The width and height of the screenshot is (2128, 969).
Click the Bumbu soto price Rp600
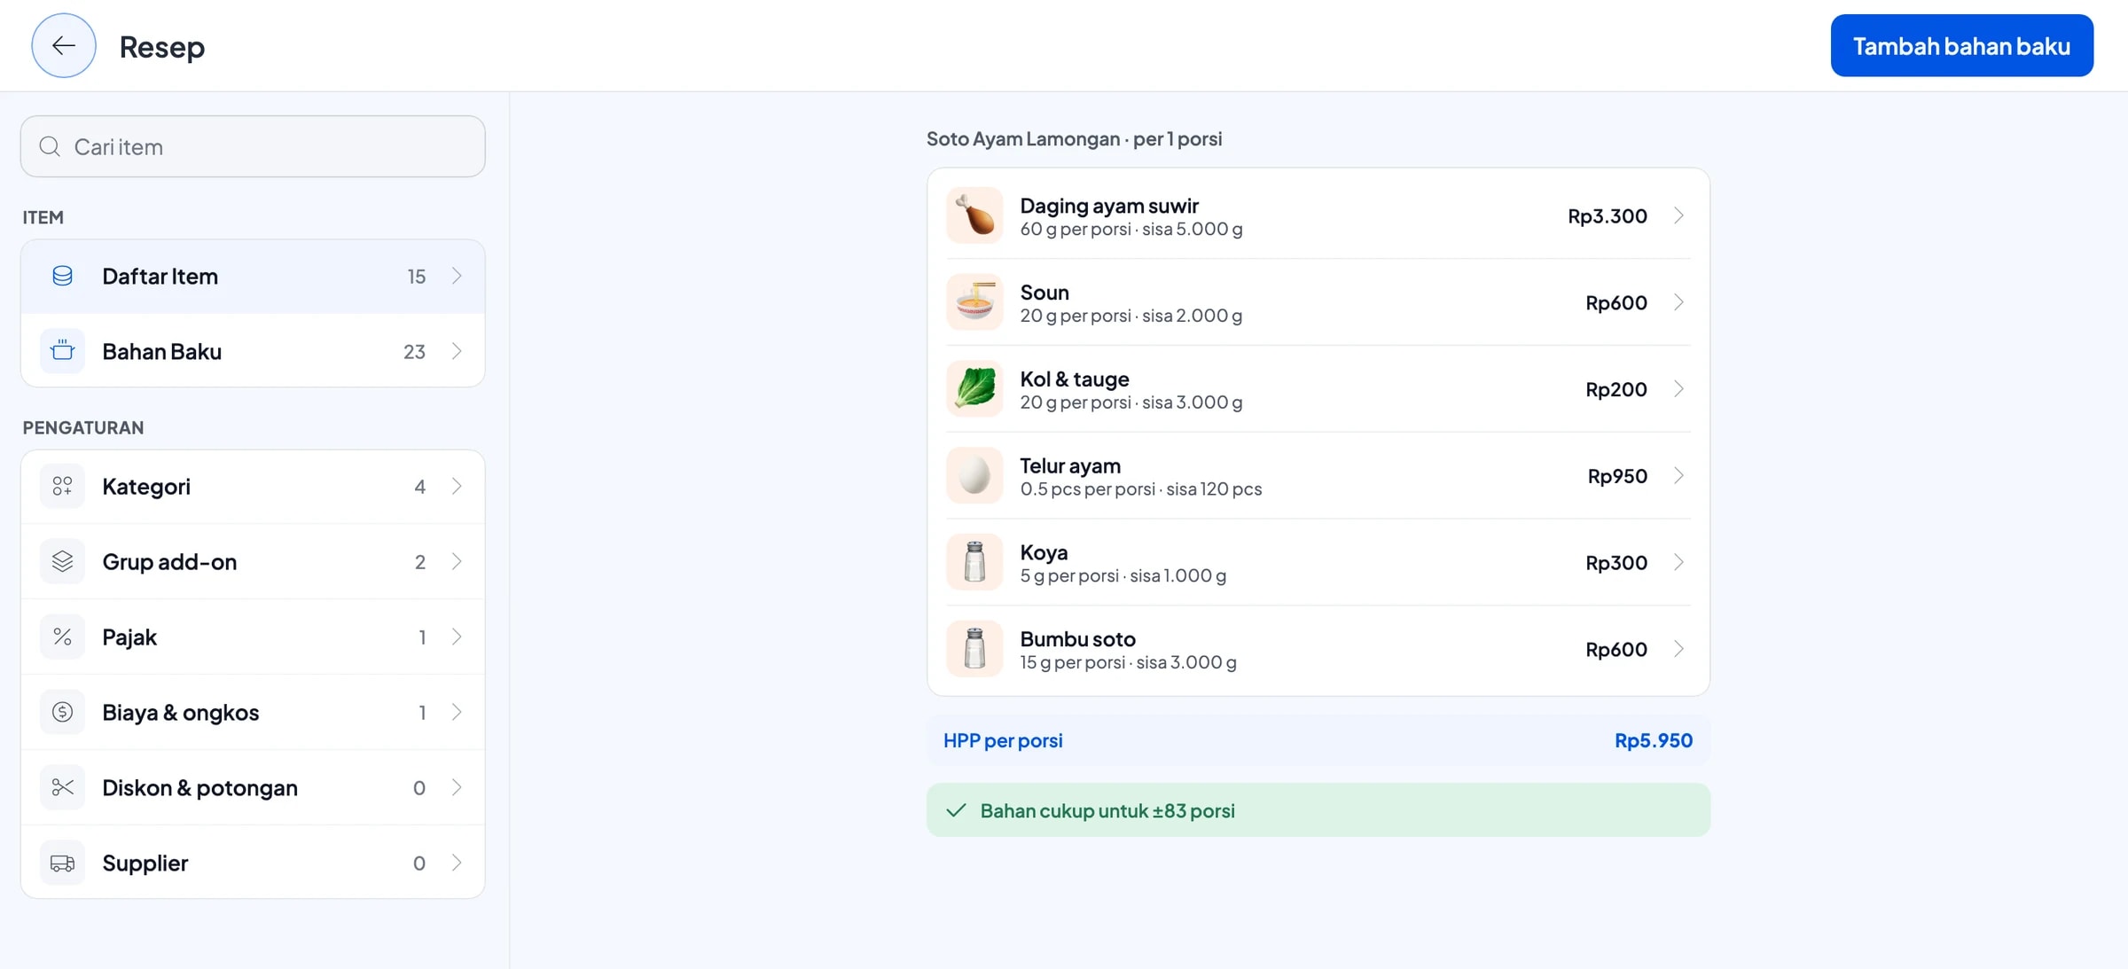[x=1616, y=649]
